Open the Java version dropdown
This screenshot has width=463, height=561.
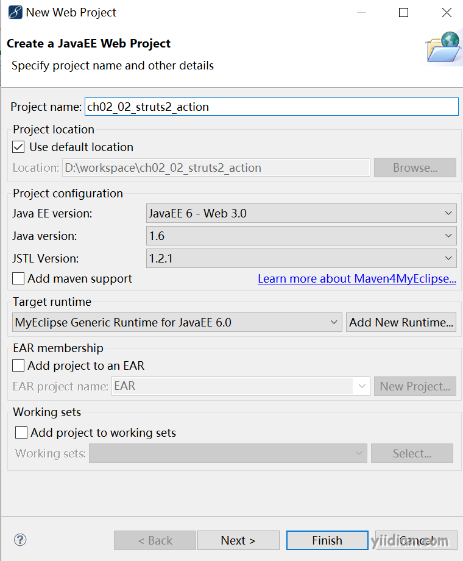coord(302,236)
